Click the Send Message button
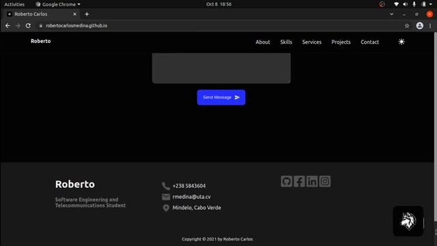437x246 pixels. 221,97
